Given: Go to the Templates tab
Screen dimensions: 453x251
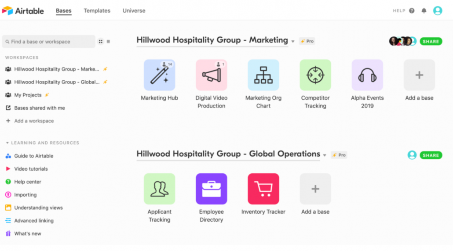Looking at the screenshot, I should pyautogui.click(x=97, y=11).
